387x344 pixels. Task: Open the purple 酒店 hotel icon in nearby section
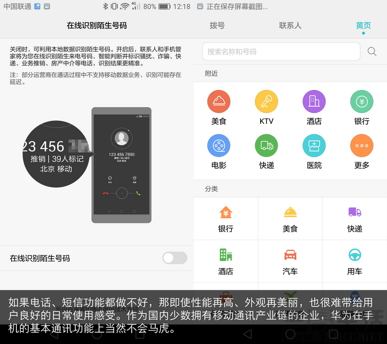(314, 102)
